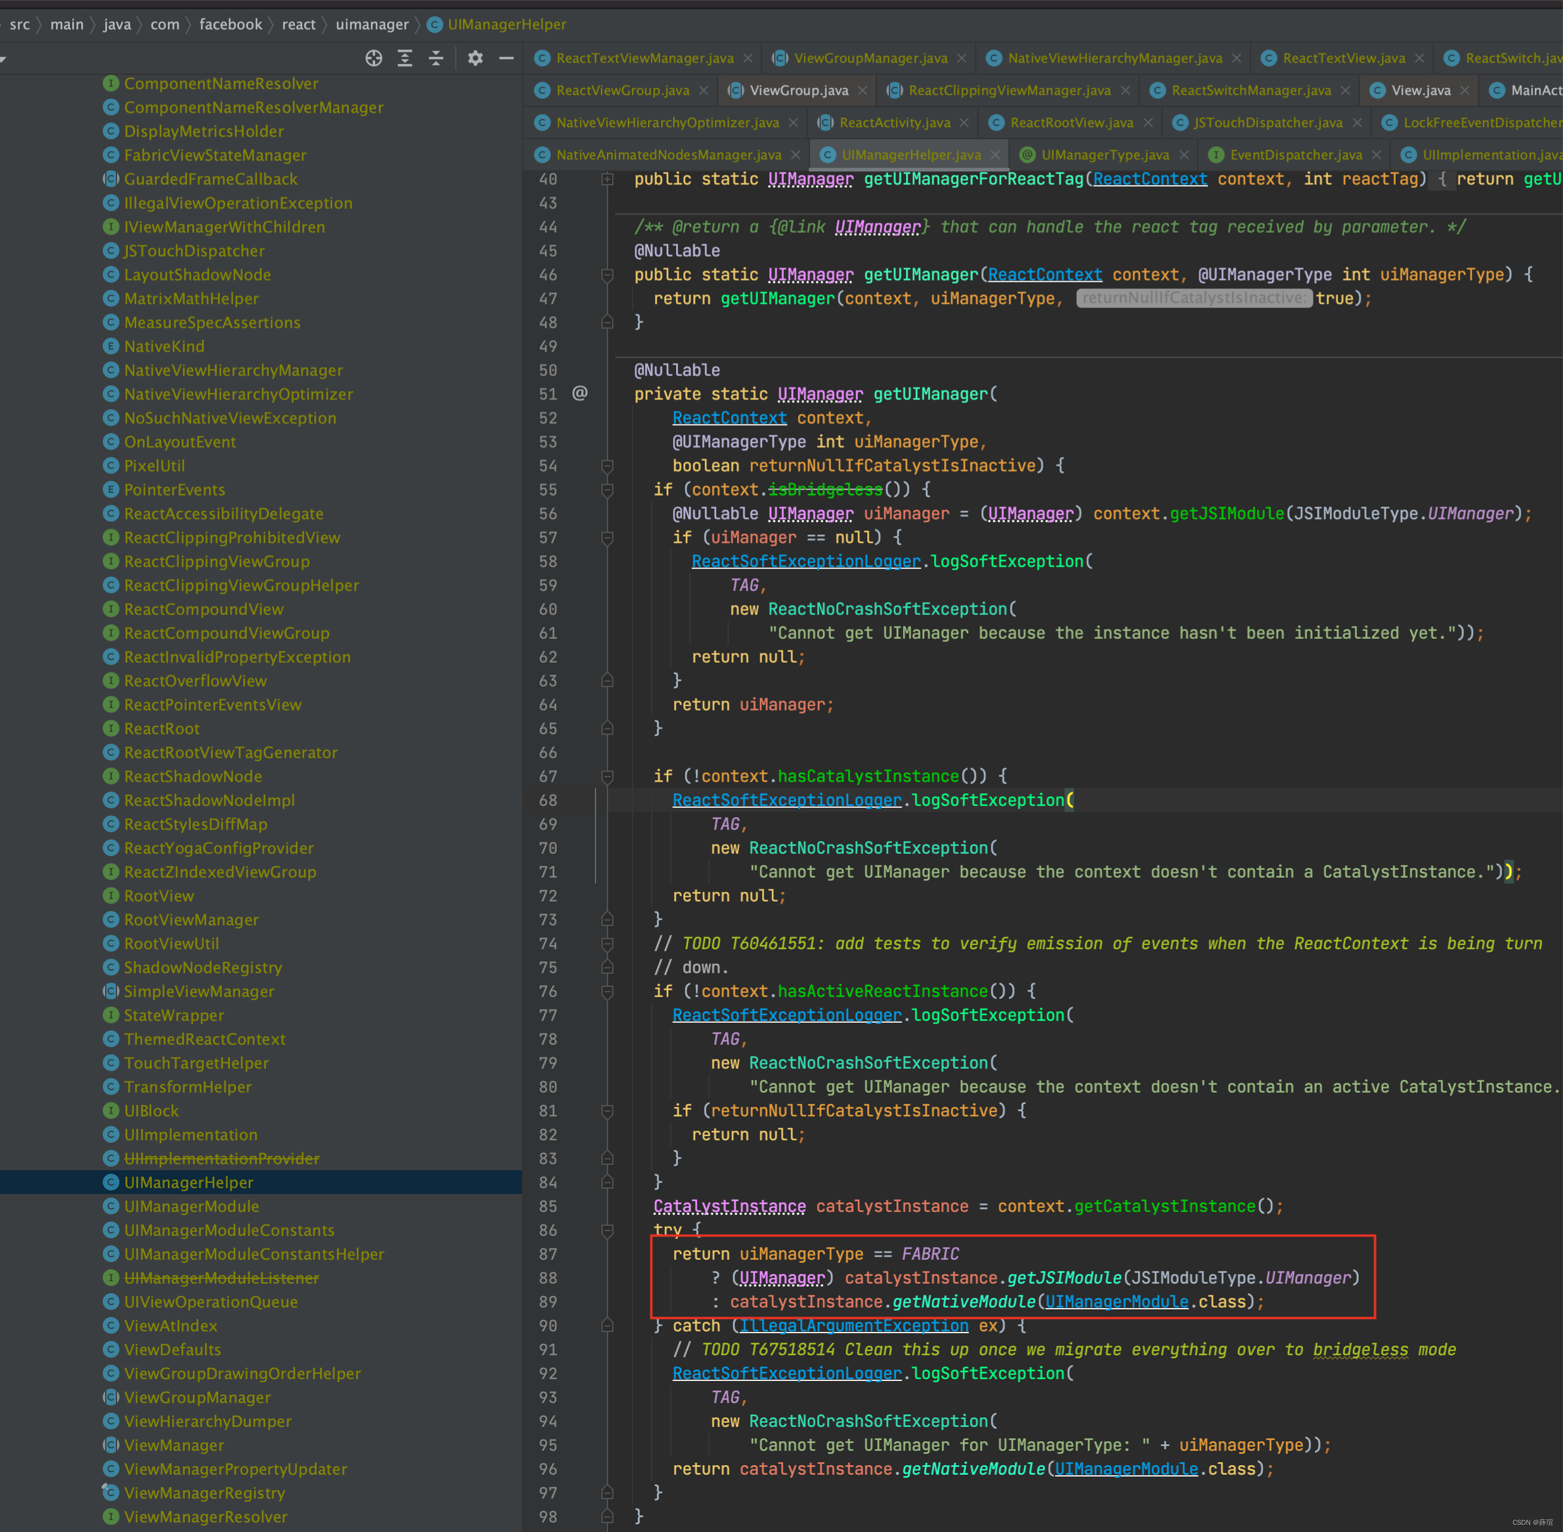The image size is (1563, 1532).
Task: Open NativeAnimatedNodesManager.java tab
Action: [668, 155]
